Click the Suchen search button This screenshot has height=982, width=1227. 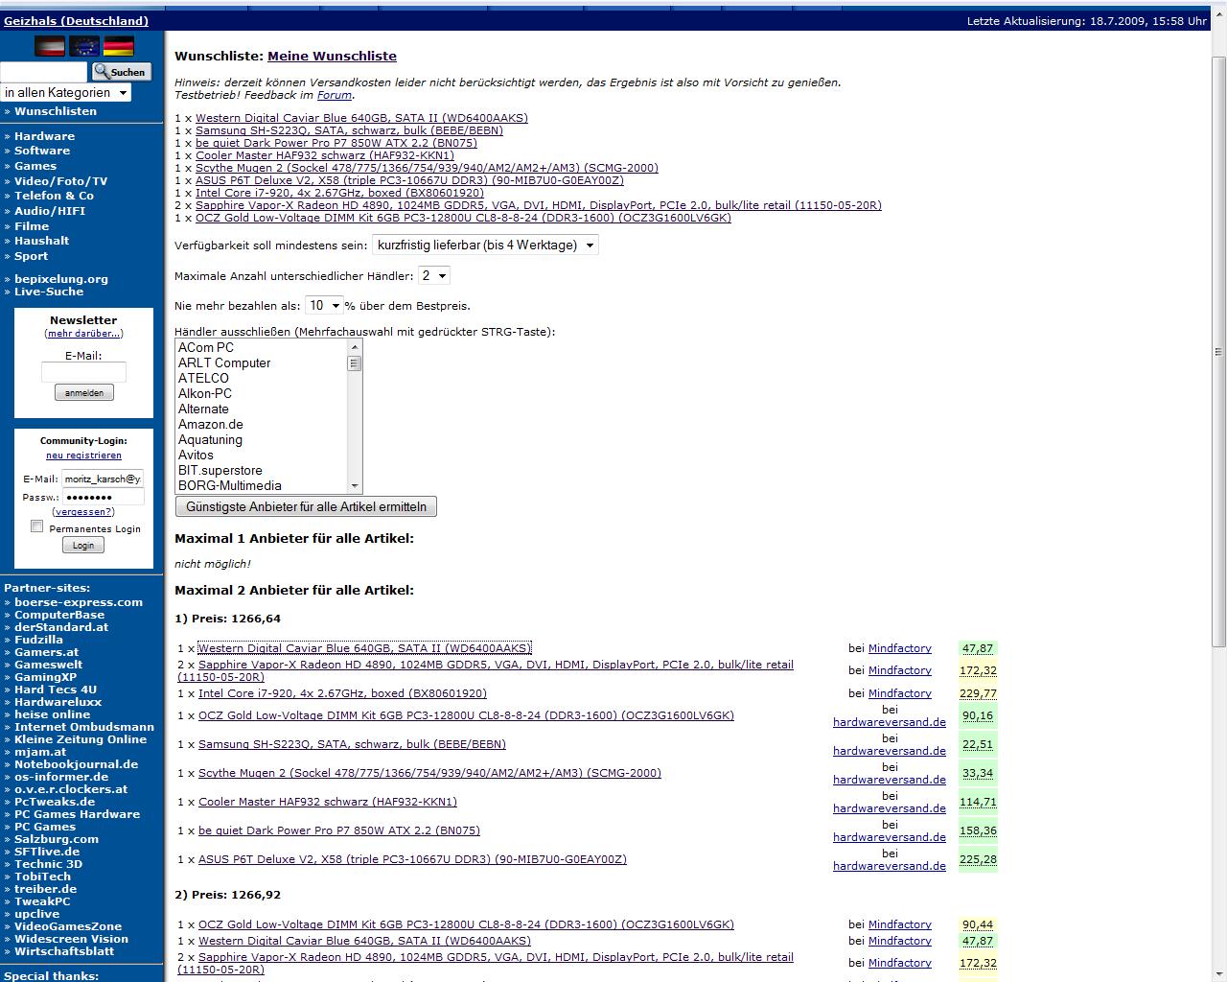click(x=120, y=72)
